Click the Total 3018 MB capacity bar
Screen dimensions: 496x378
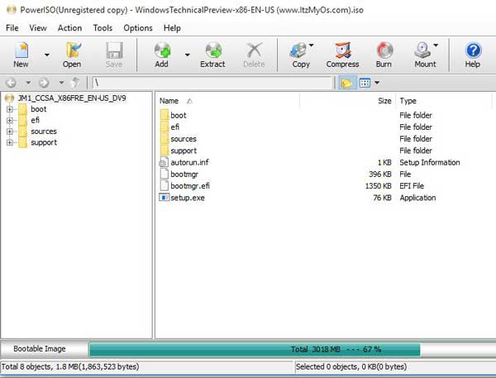point(255,350)
